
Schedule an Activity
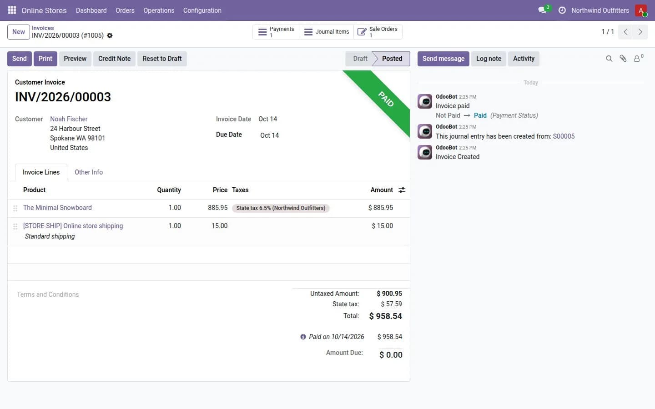(x=524, y=59)
